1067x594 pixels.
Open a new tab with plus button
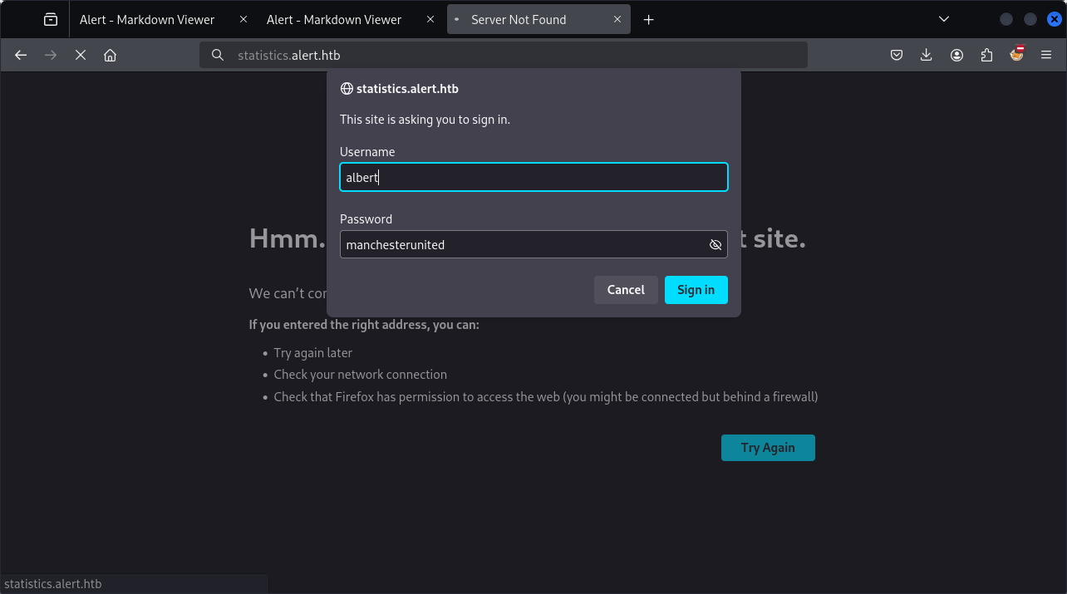tap(649, 19)
